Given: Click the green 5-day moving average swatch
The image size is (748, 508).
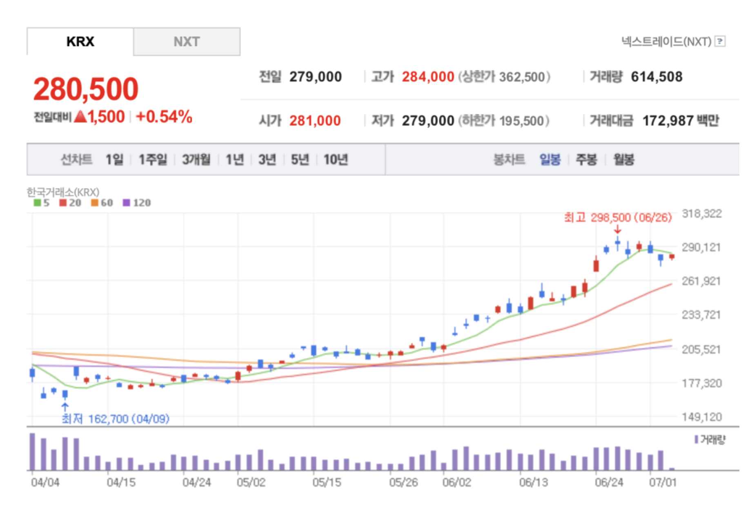Looking at the screenshot, I should pos(37,203).
